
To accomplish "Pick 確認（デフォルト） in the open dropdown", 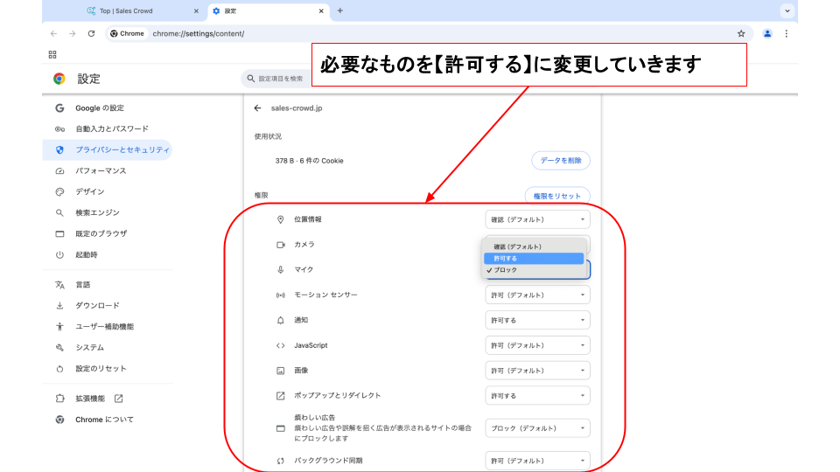I will click(534, 246).
